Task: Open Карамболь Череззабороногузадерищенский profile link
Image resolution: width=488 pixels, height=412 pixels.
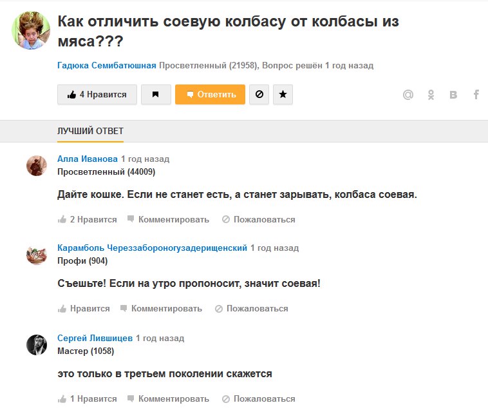Action: pos(152,248)
